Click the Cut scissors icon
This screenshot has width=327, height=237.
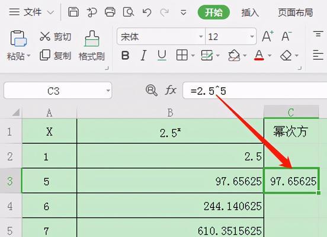point(45,37)
